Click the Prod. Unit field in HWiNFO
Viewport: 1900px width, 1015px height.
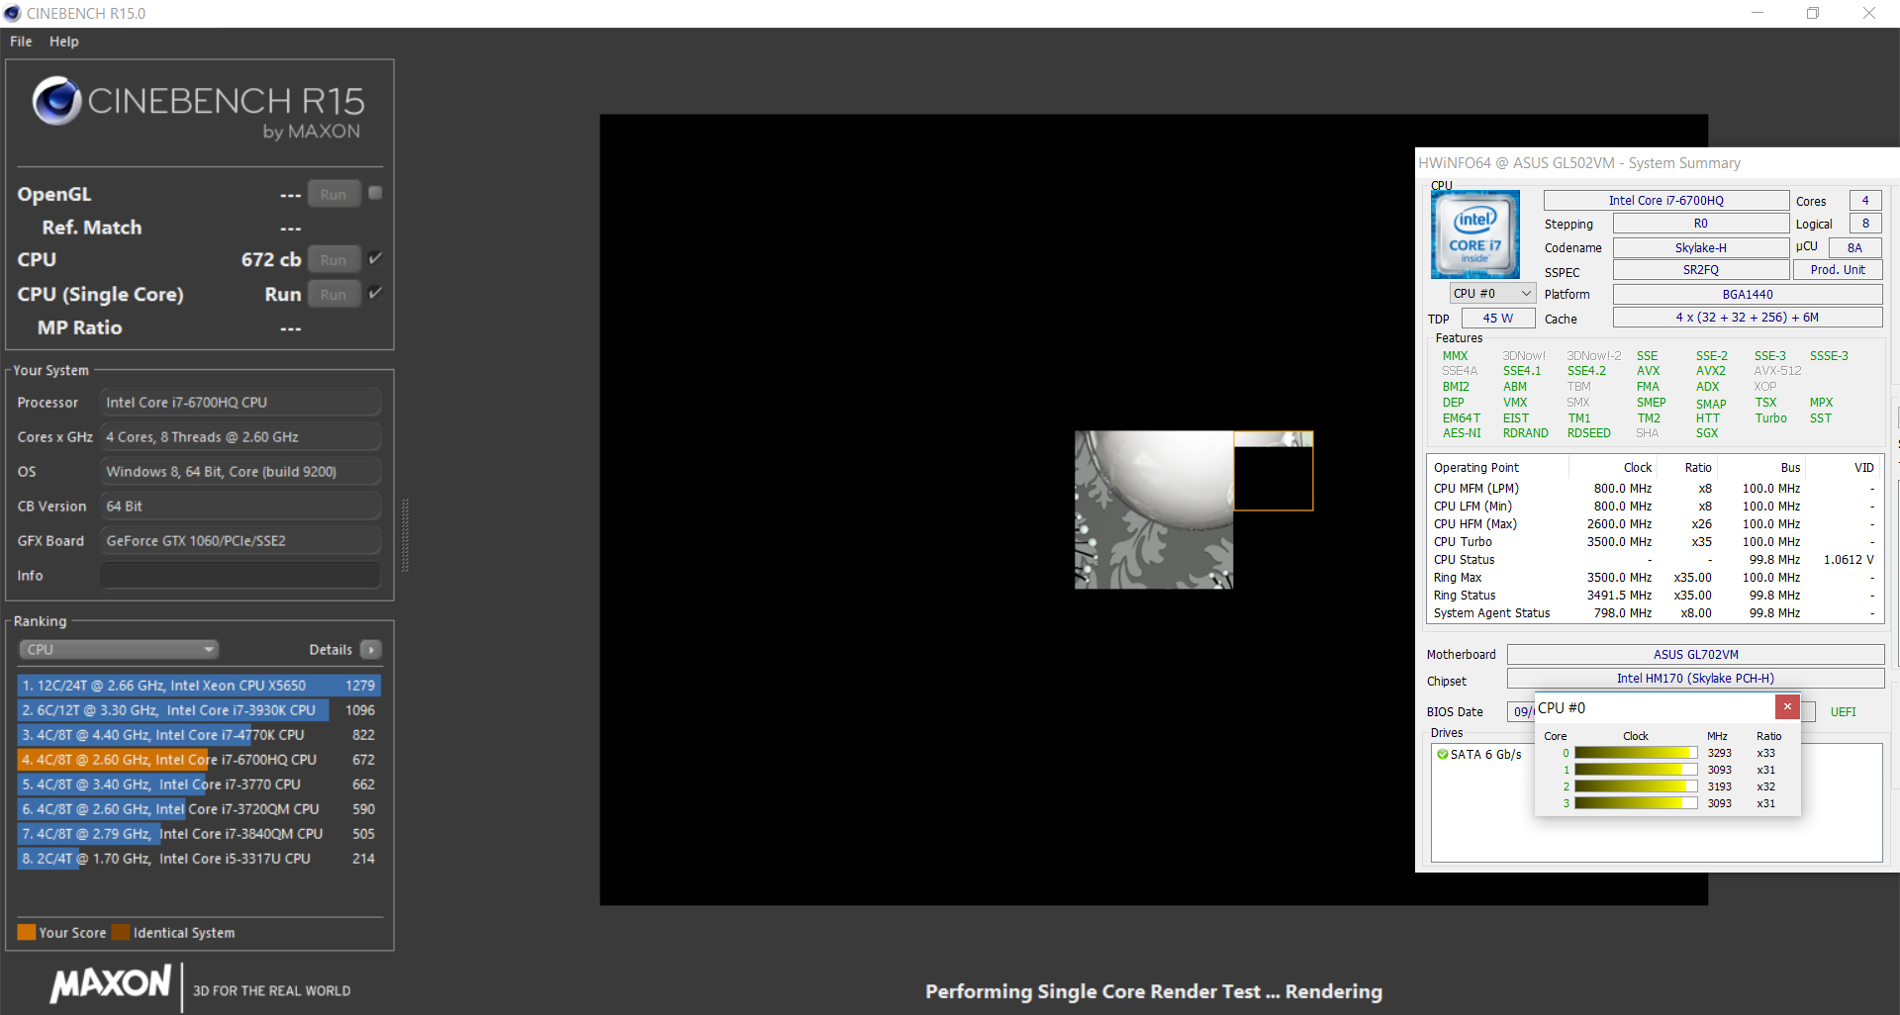(x=1838, y=270)
